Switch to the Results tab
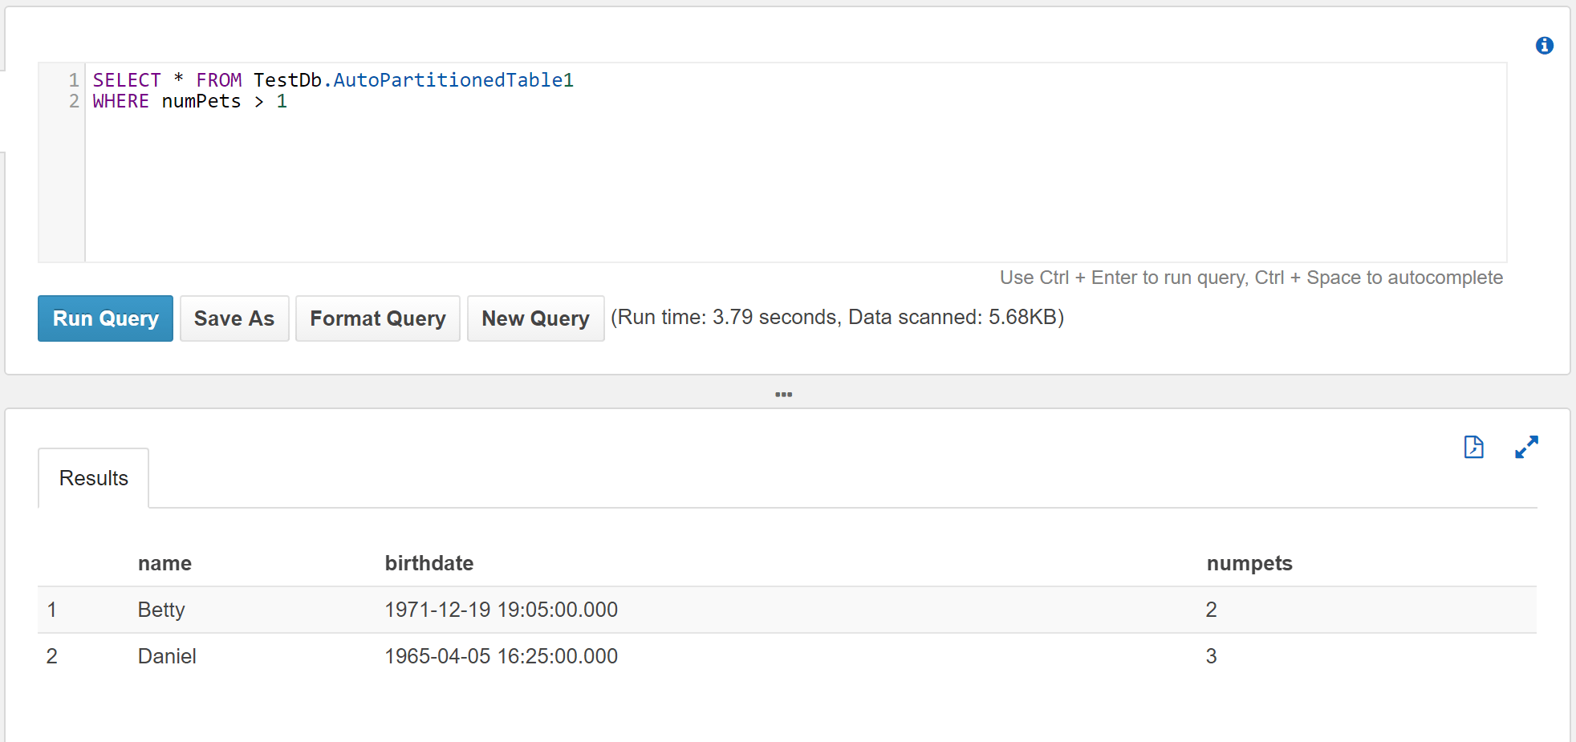The height and width of the screenshot is (742, 1576). [92, 477]
